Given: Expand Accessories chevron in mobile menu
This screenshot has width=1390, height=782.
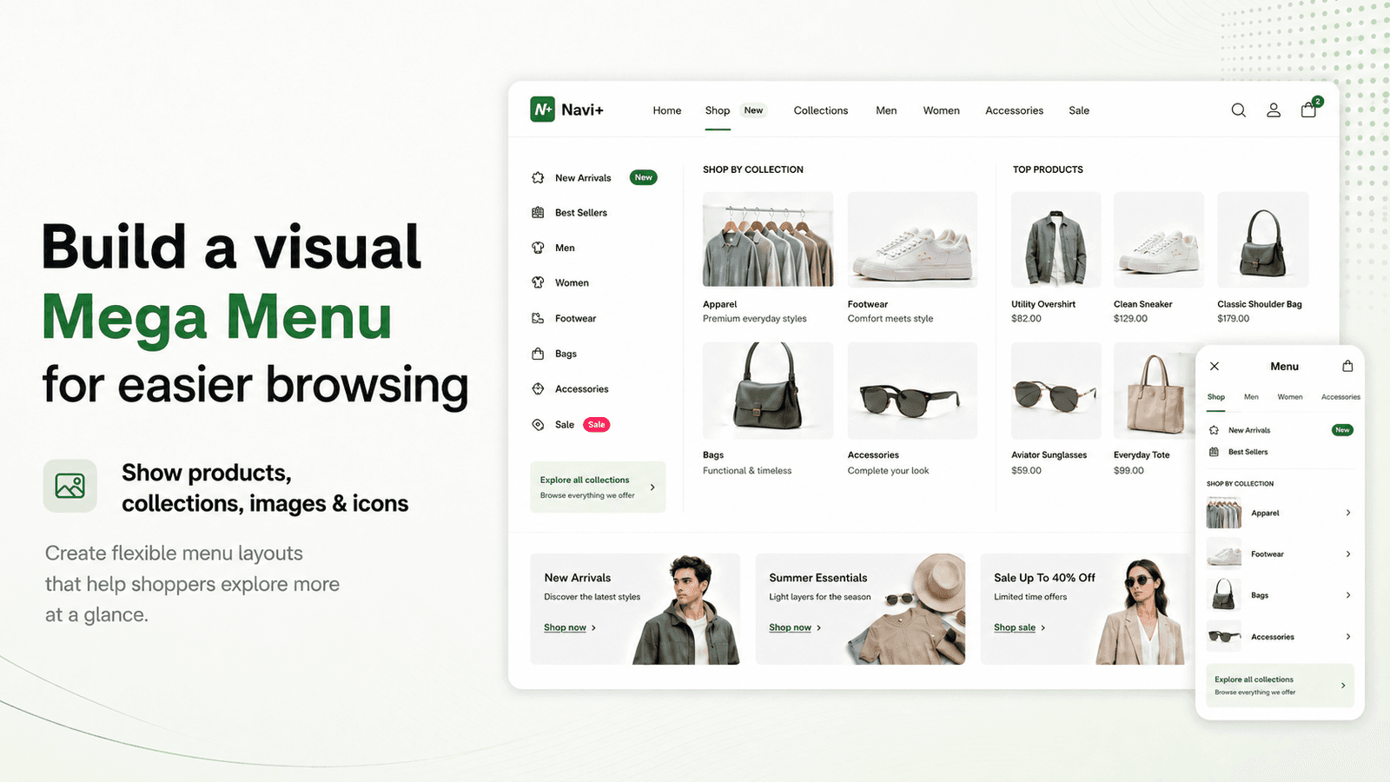Looking at the screenshot, I should click(1348, 637).
